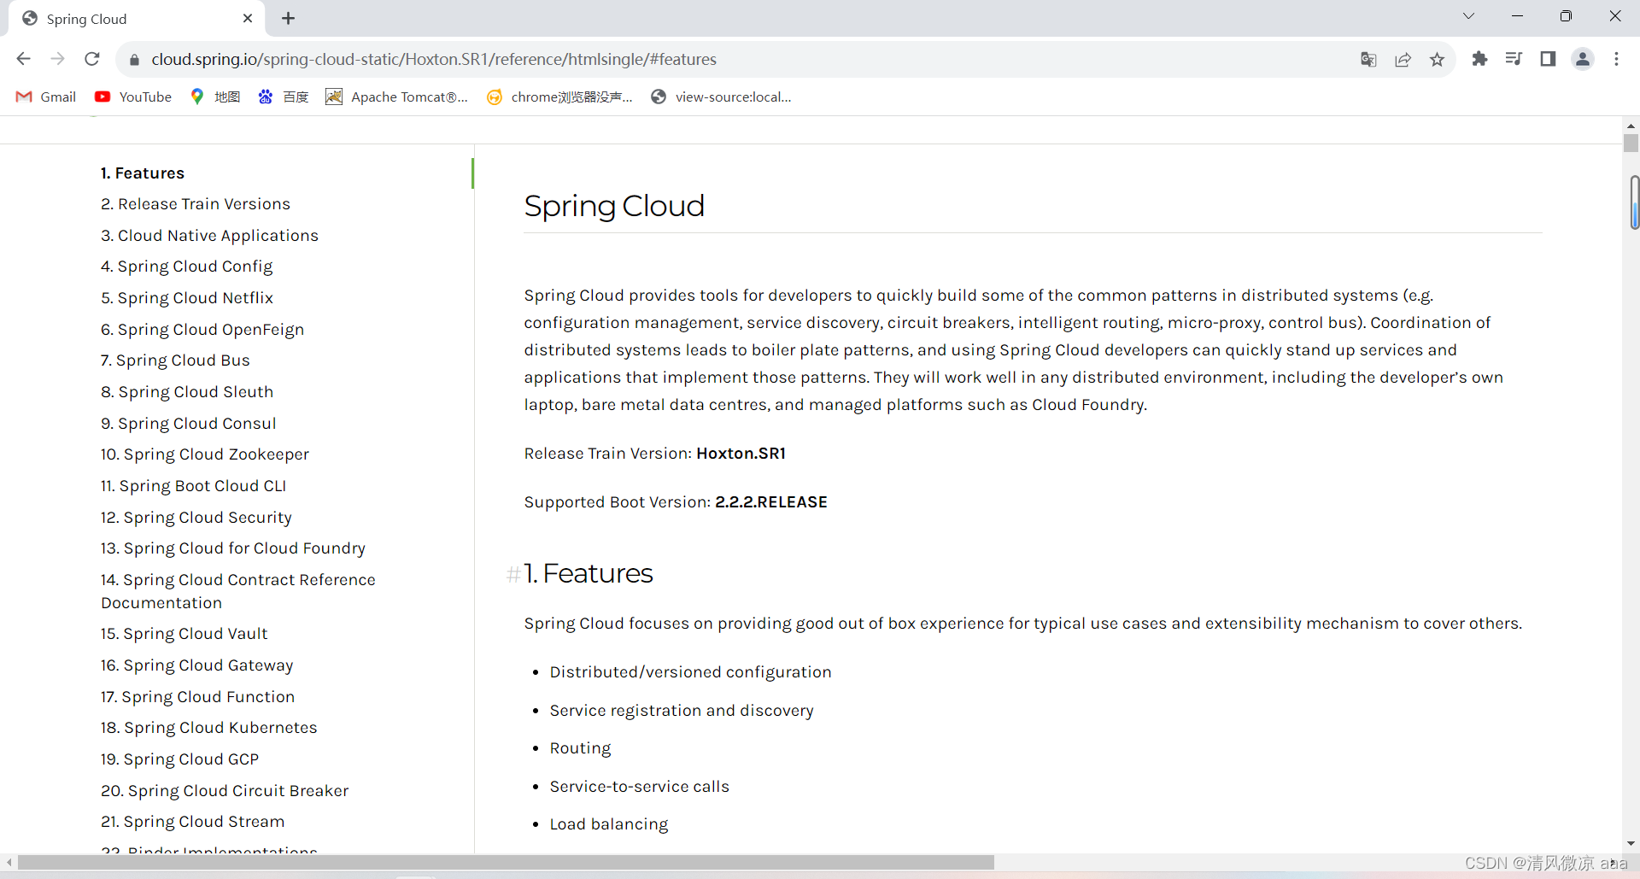The width and height of the screenshot is (1640, 879).
Task: Open the Google Translate page icon
Action: pos(1368,59)
